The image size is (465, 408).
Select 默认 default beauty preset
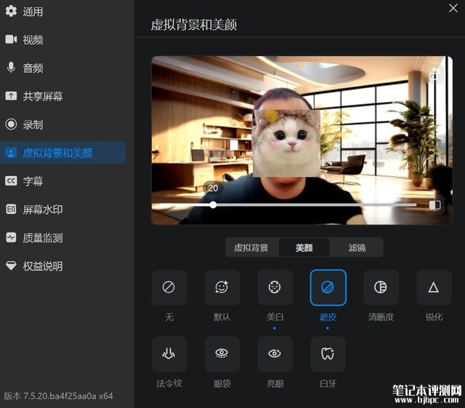coord(222,287)
